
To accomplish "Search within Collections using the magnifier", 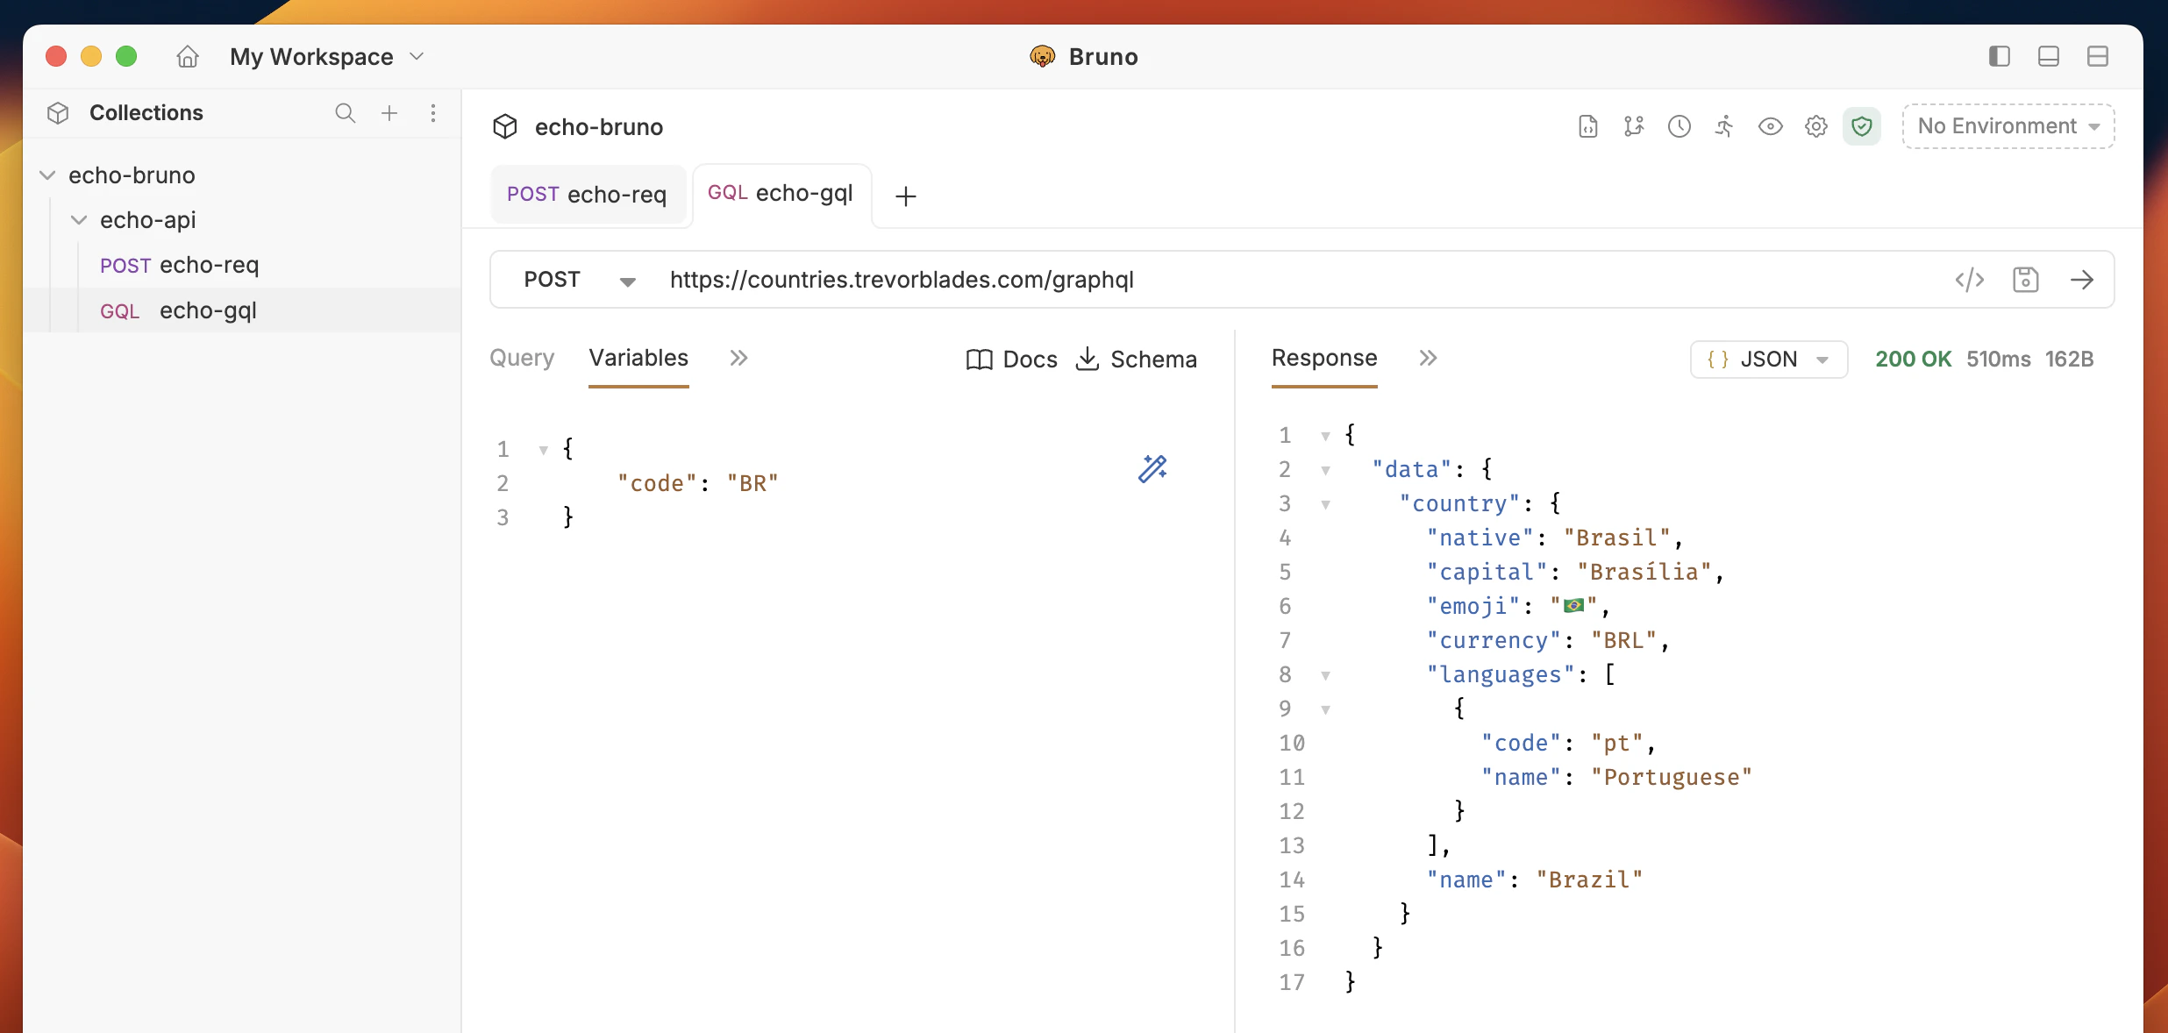I will click(x=346, y=112).
